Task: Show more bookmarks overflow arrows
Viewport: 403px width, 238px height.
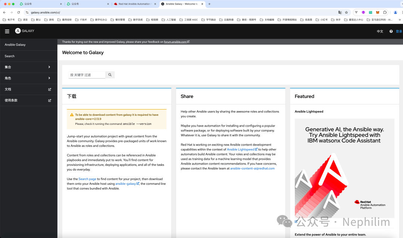Action: click(x=400, y=19)
